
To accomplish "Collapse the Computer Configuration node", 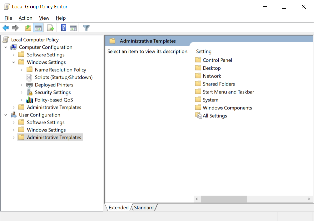I will (6, 47).
